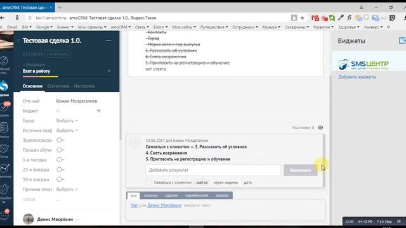Toggle the Прошёл обучение switch
406x228 pixels.
(60, 150)
